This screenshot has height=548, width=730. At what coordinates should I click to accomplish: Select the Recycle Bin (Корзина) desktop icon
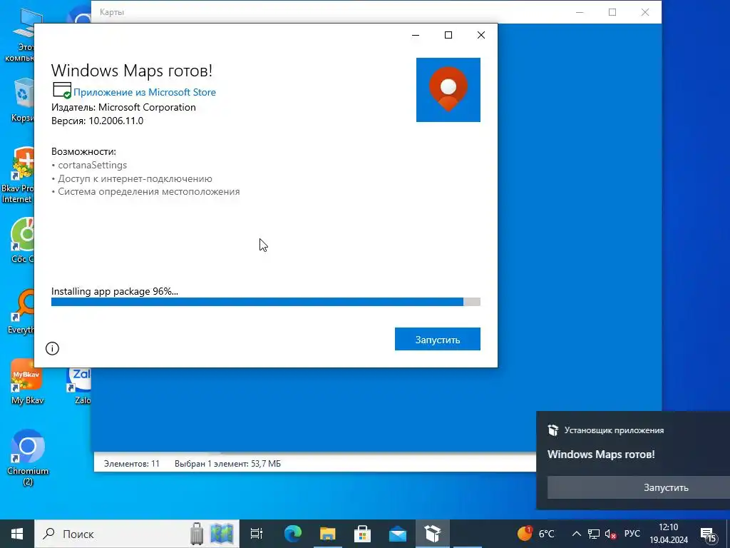tap(22, 100)
